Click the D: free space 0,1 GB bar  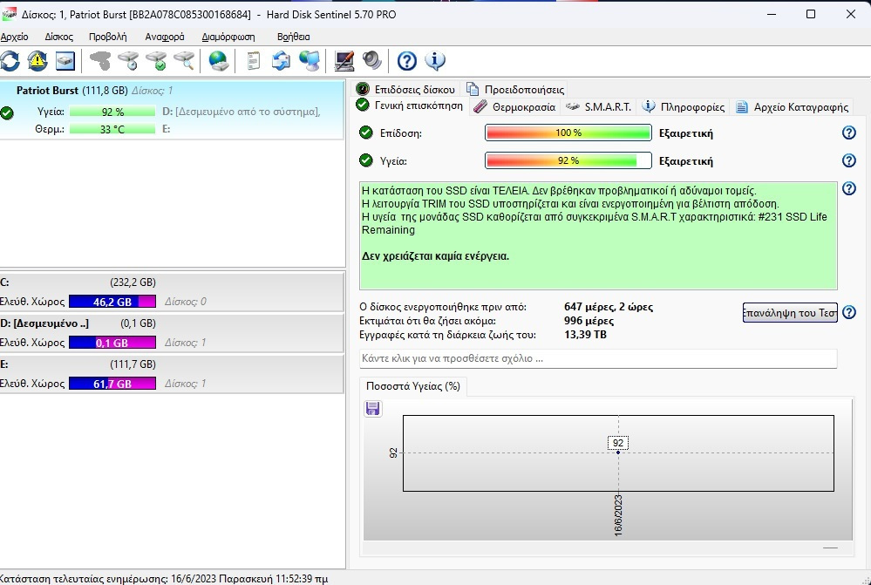[x=112, y=343]
